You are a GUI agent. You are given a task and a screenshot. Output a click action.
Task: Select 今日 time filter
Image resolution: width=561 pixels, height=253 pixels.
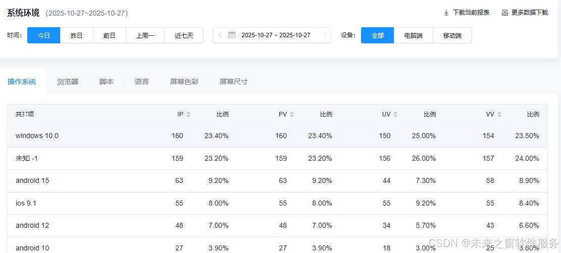tap(43, 35)
